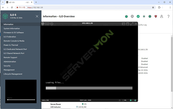Open the help question mark icon
173x109 pixels.
coord(168,16)
